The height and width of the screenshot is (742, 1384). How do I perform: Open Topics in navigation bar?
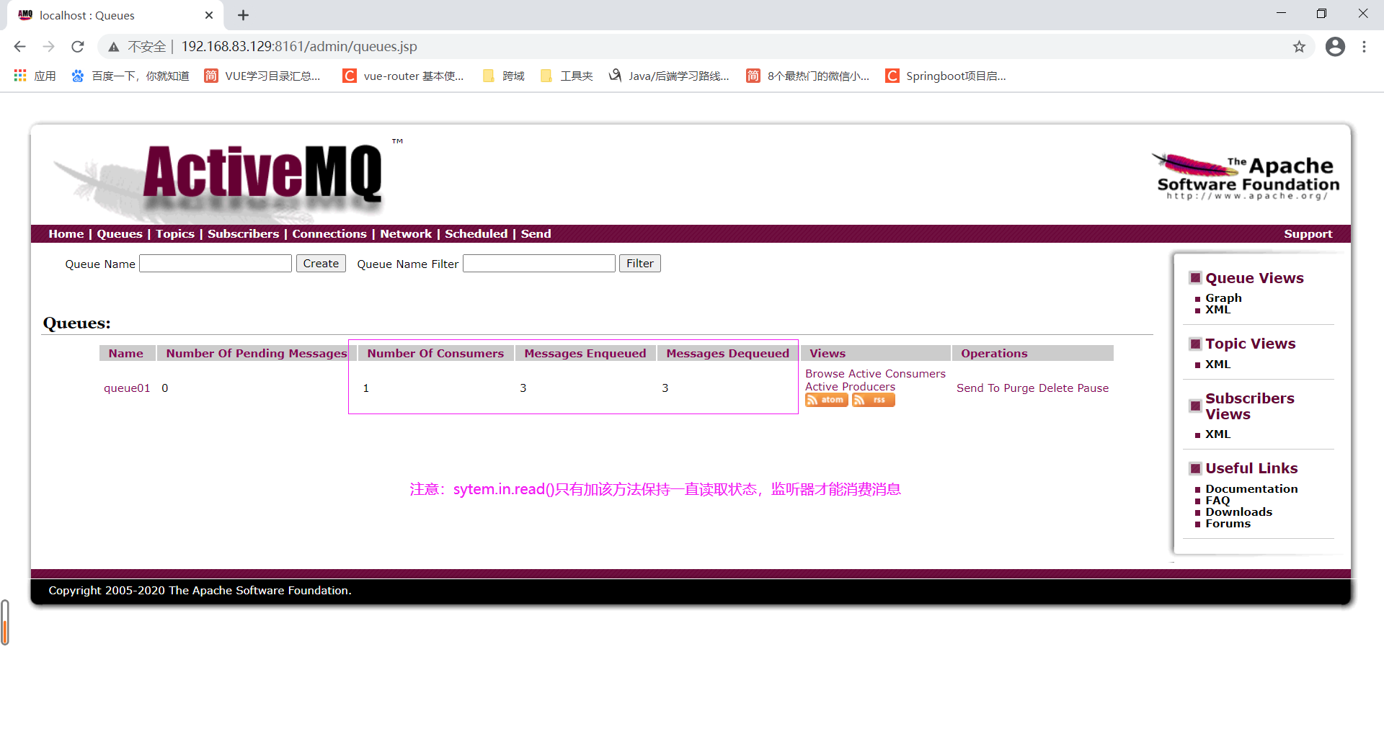[x=175, y=234]
